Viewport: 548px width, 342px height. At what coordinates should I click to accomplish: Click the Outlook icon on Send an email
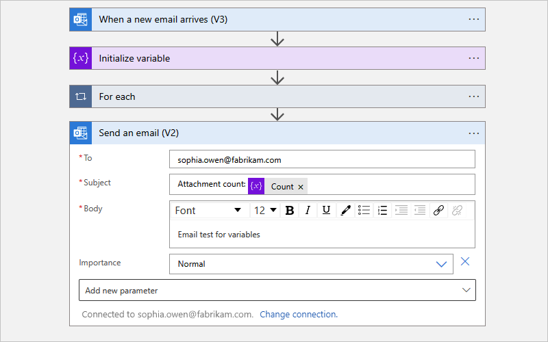coord(81,133)
